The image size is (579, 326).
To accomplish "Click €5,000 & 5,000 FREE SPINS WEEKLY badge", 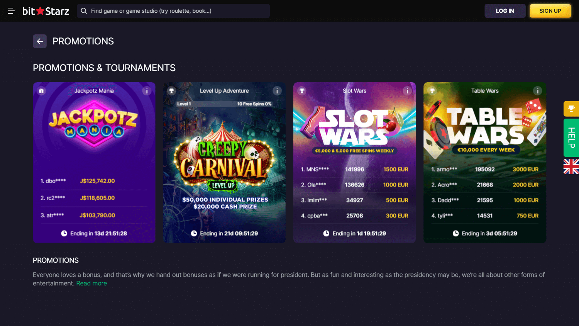I will pyautogui.click(x=354, y=151).
